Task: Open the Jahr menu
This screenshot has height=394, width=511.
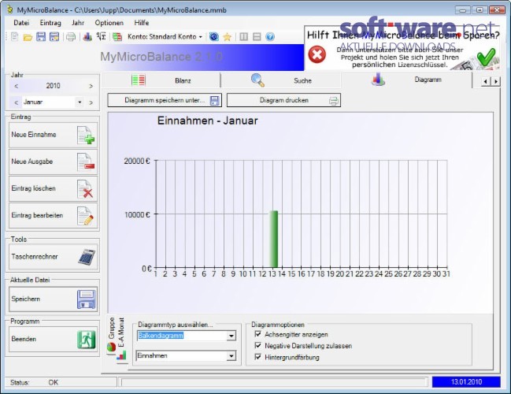Action: click(78, 23)
